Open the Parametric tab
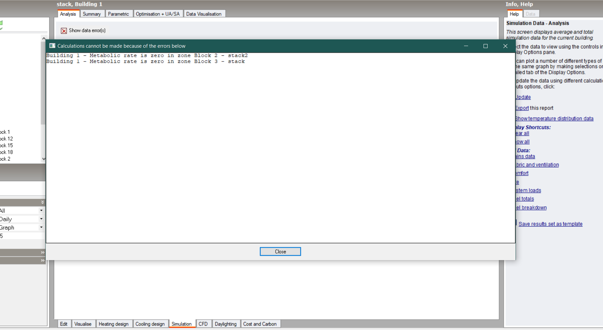603x330 pixels. [118, 14]
